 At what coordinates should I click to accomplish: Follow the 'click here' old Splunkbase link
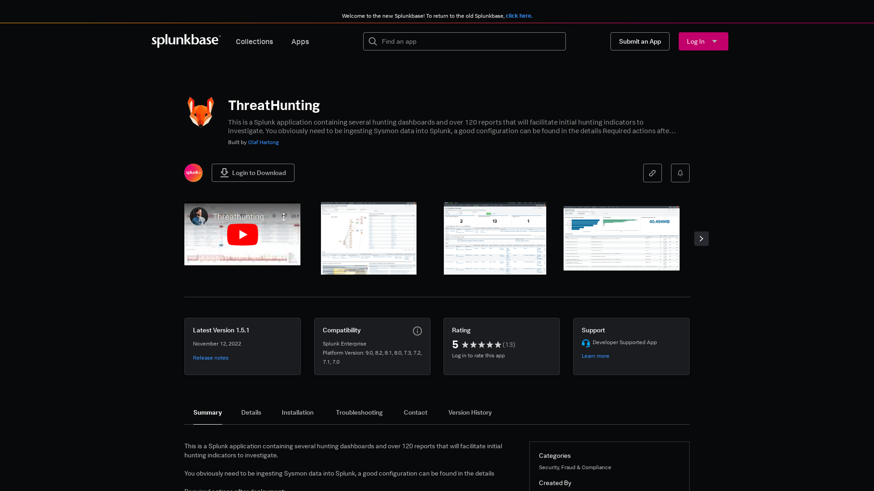coord(519,16)
